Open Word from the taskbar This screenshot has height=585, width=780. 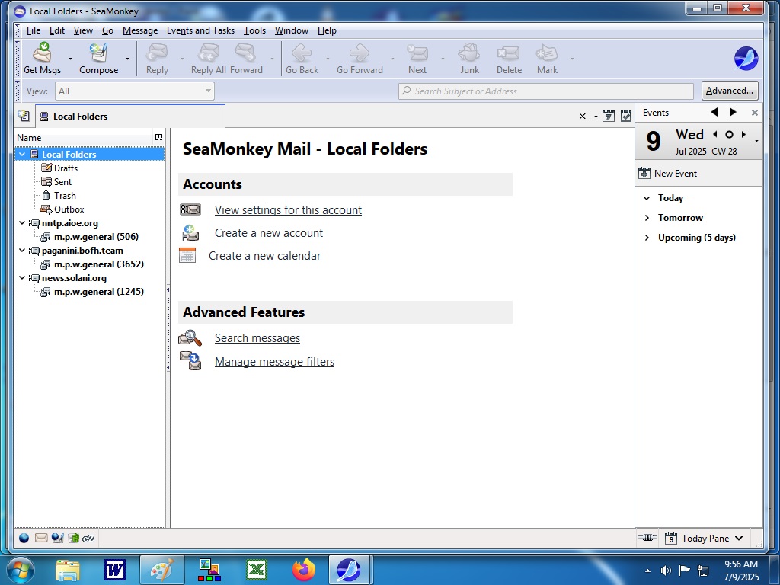[x=115, y=570]
